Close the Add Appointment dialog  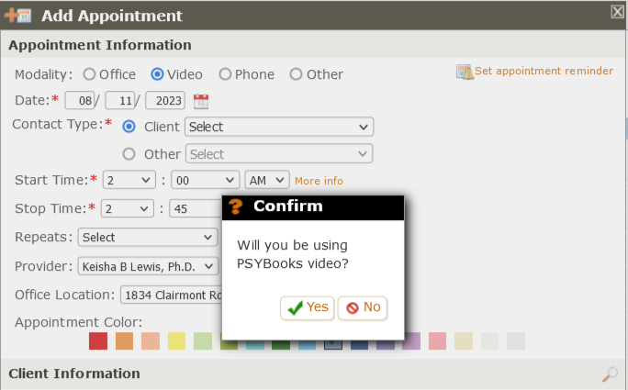[618, 12]
